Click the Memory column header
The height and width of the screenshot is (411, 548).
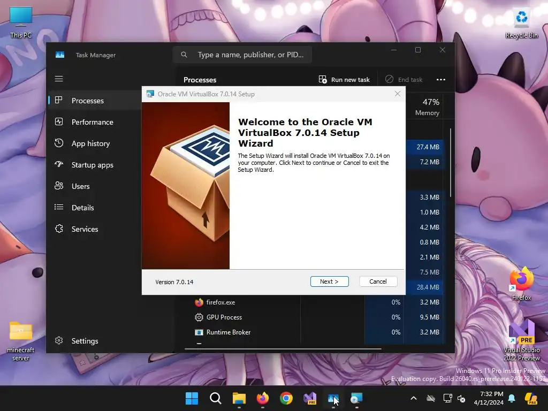[427, 107]
